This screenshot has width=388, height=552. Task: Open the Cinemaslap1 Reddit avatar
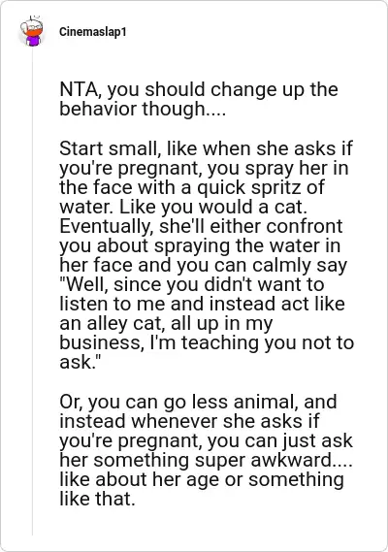coord(32,31)
